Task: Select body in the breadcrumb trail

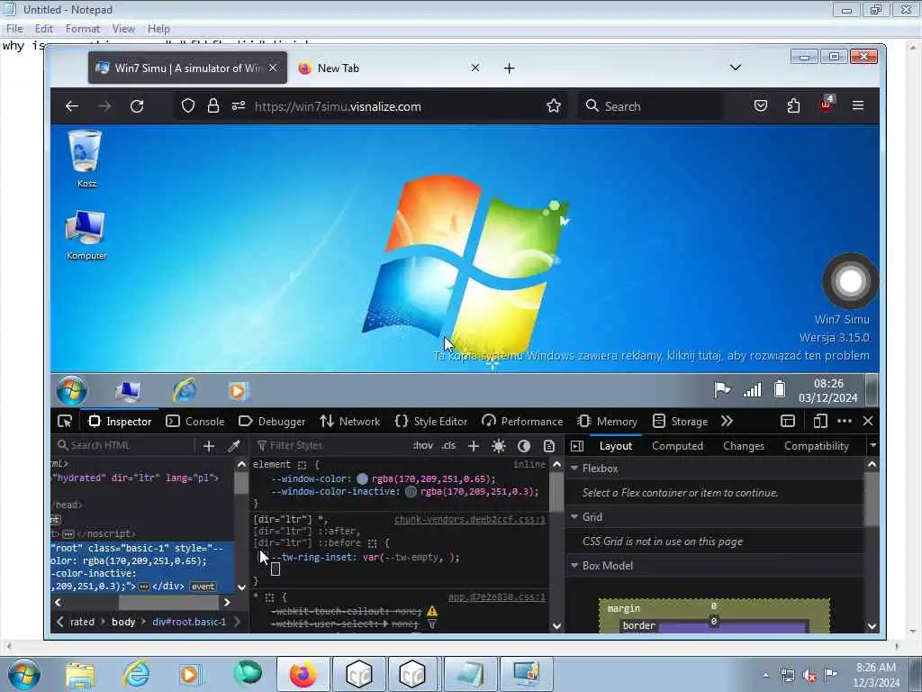Action: 123,622
